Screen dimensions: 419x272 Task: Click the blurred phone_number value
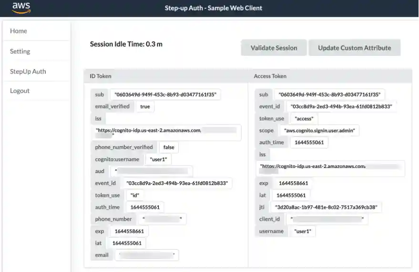pyautogui.click(x=162, y=219)
